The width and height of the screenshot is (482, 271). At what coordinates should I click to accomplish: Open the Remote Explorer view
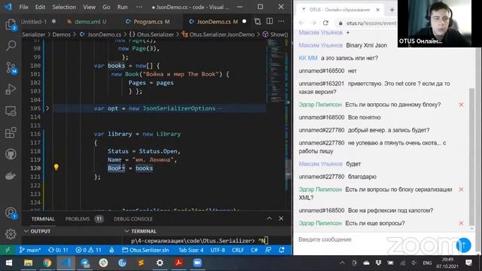[11, 111]
